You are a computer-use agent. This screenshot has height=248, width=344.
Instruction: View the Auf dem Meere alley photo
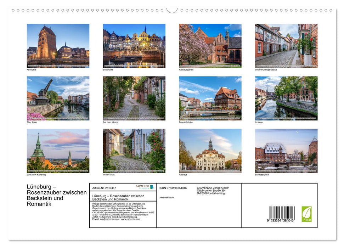click(x=134, y=98)
